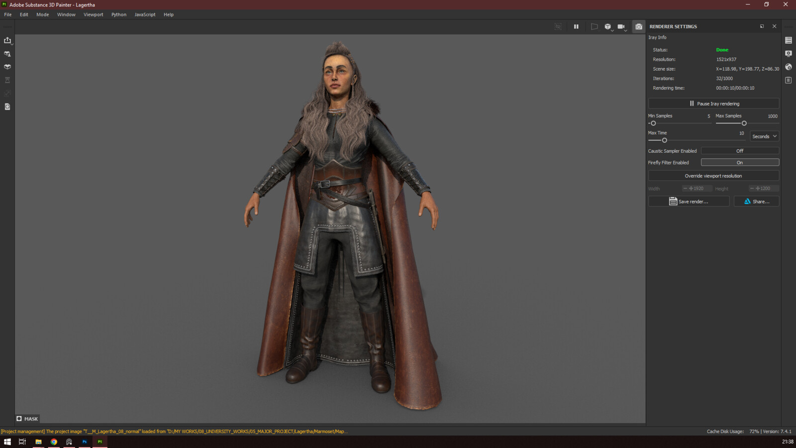Open the Mode menu
796x448 pixels.
[43, 14]
